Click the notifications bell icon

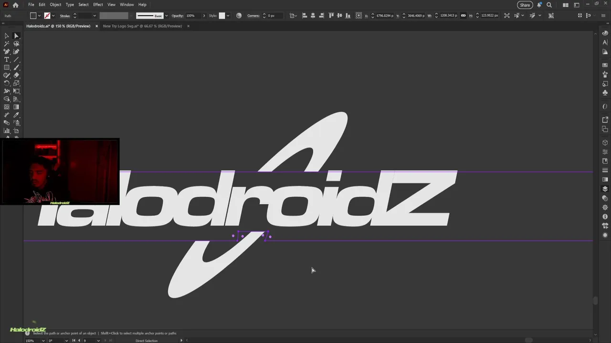coord(538,5)
